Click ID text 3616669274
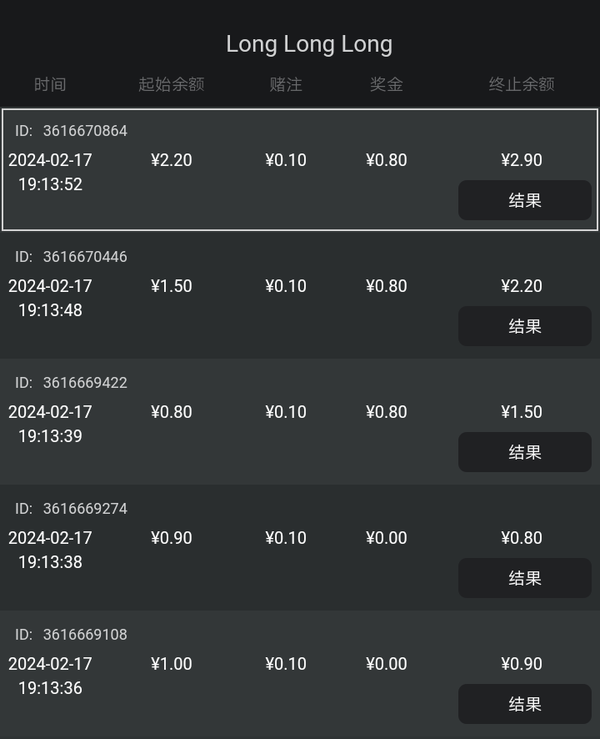600x739 pixels. [85, 509]
